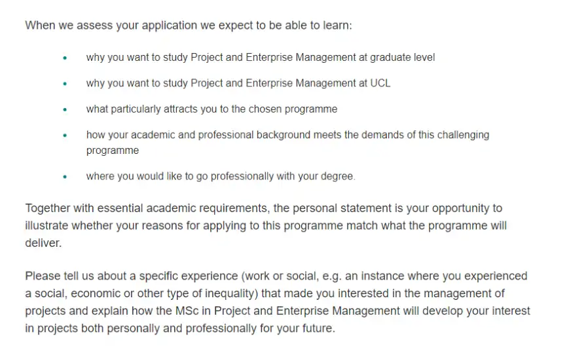586x347 pixels.
Task: Click the phrase 'Please tell us about a specific experience'
Action: click(132, 276)
